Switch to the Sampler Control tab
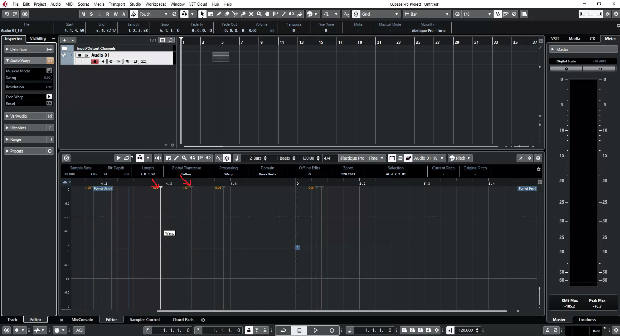Image resolution: width=620 pixels, height=336 pixels. 145,320
